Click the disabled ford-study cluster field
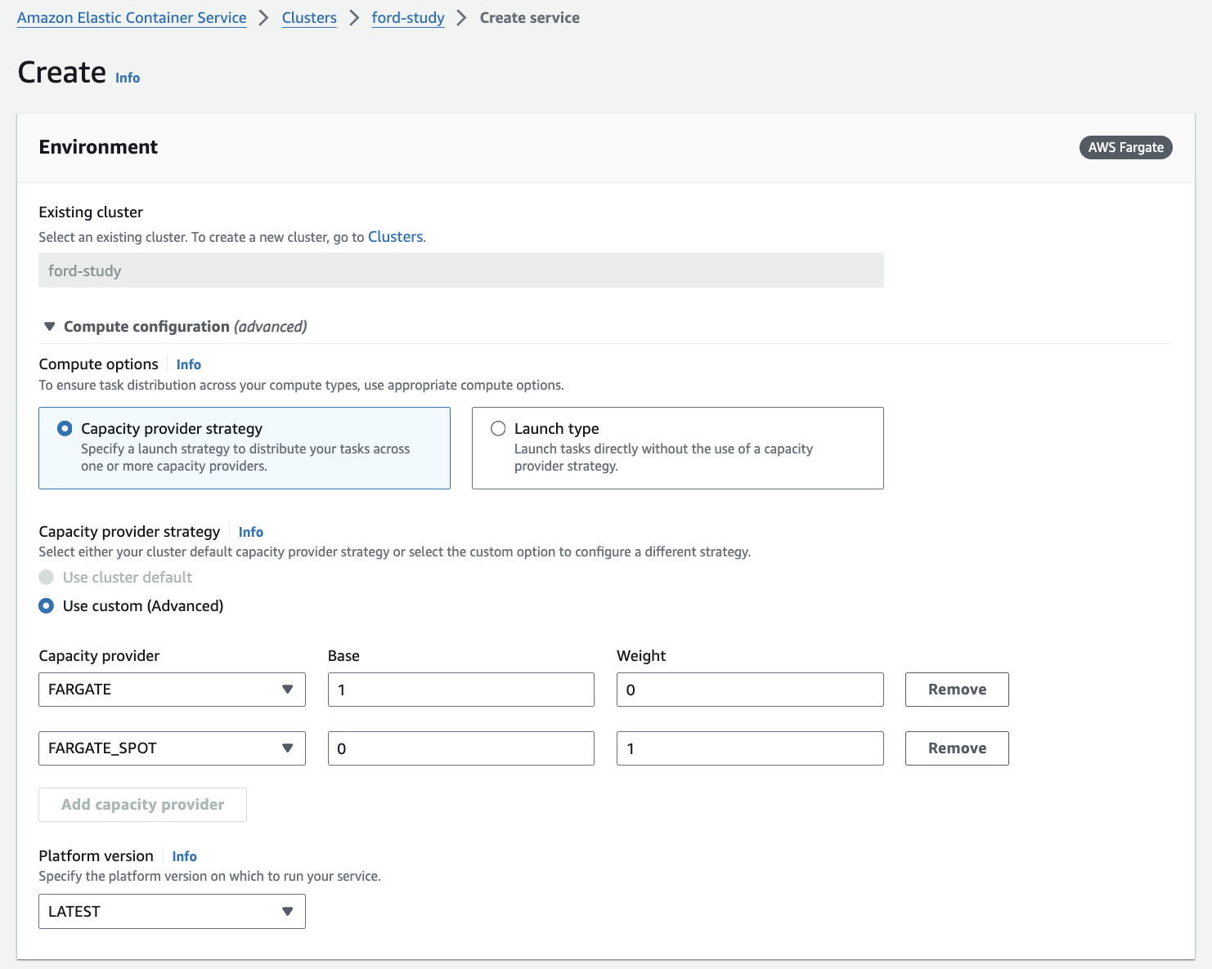1212x969 pixels. click(x=461, y=270)
